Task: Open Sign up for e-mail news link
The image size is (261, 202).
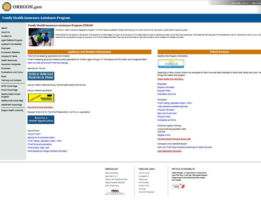Action: (x=167, y=113)
